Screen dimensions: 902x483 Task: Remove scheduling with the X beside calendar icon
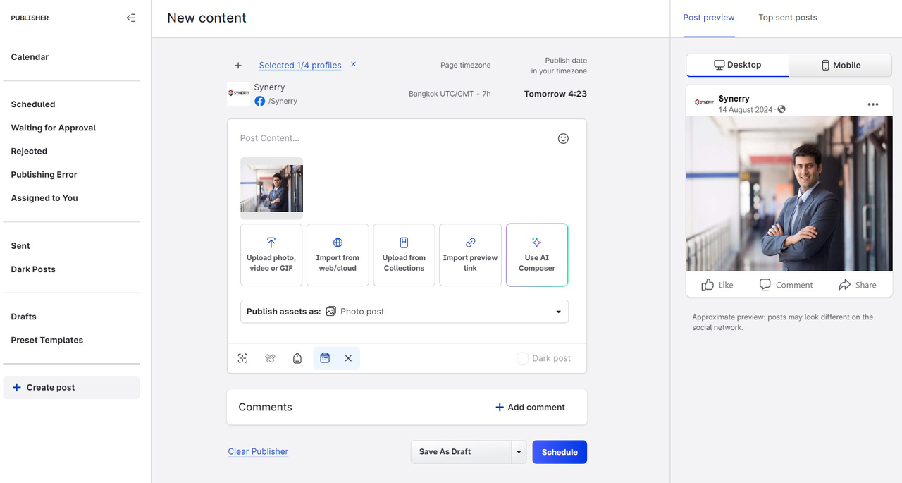point(348,358)
